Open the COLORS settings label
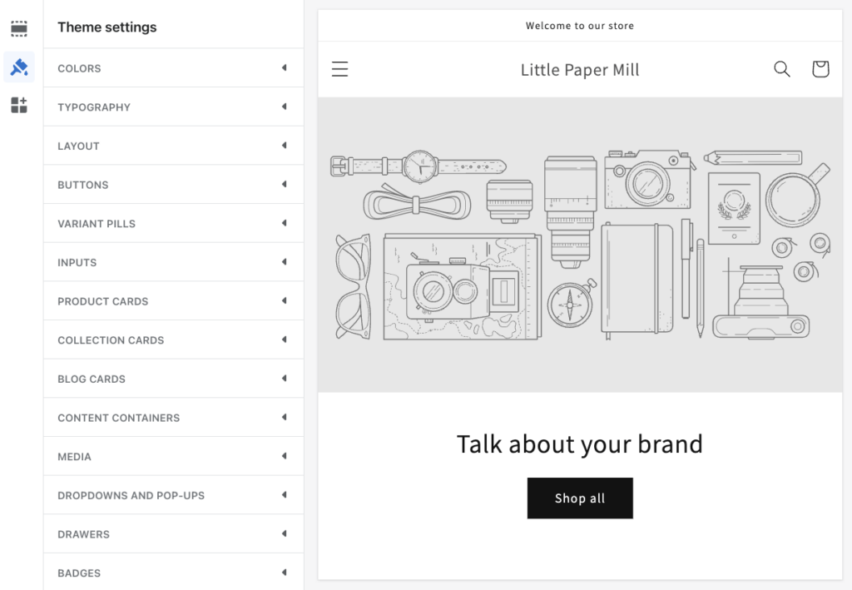The image size is (852, 590). coord(79,68)
